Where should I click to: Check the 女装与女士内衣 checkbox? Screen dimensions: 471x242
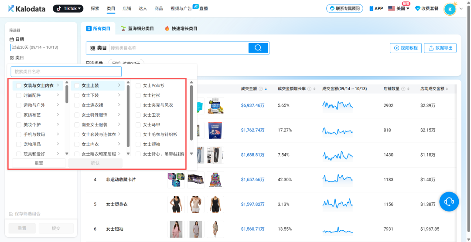click(x=18, y=86)
